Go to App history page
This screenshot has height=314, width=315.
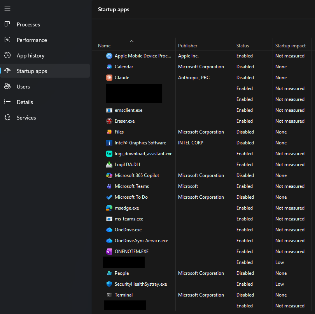click(x=45, y=56)
